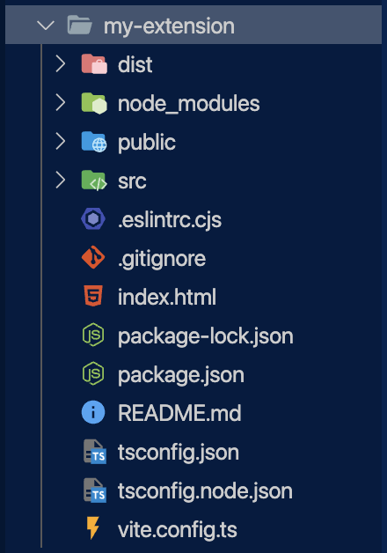Click the blue info icon beside README.md

[x=93, y=412]
